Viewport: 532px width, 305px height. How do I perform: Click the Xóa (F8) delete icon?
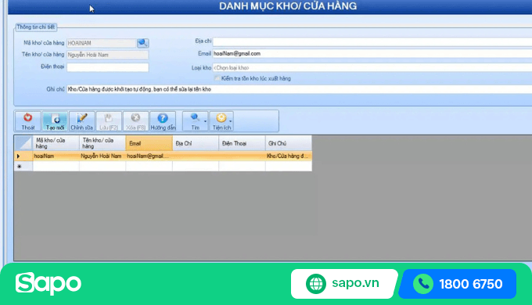135,121
